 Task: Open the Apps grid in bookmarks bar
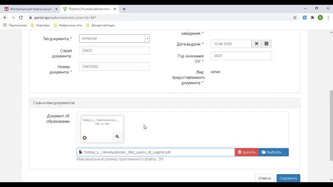pyautogui.click(x=5, y=25)
